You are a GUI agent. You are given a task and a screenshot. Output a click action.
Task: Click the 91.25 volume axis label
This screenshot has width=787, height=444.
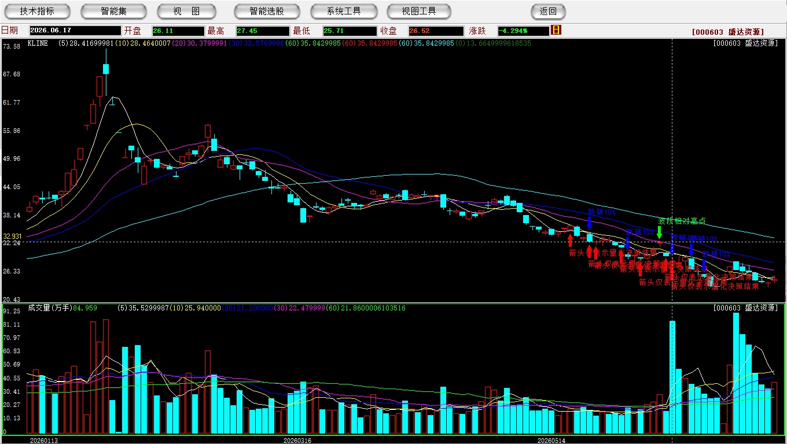12,311
